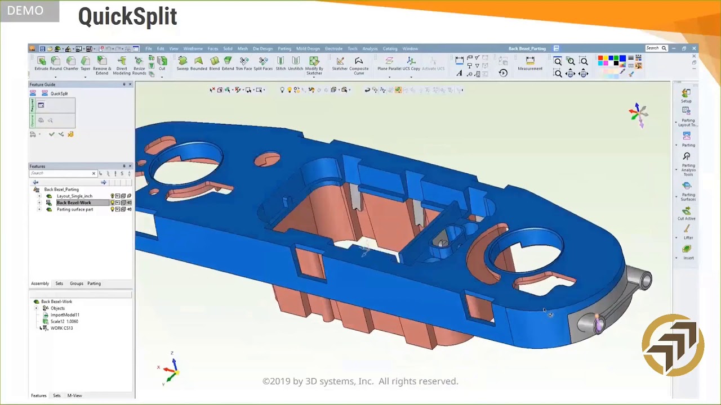721x405 pixels.
Task: Open the Mold Design menu
Action: click(x=308, y=48)
